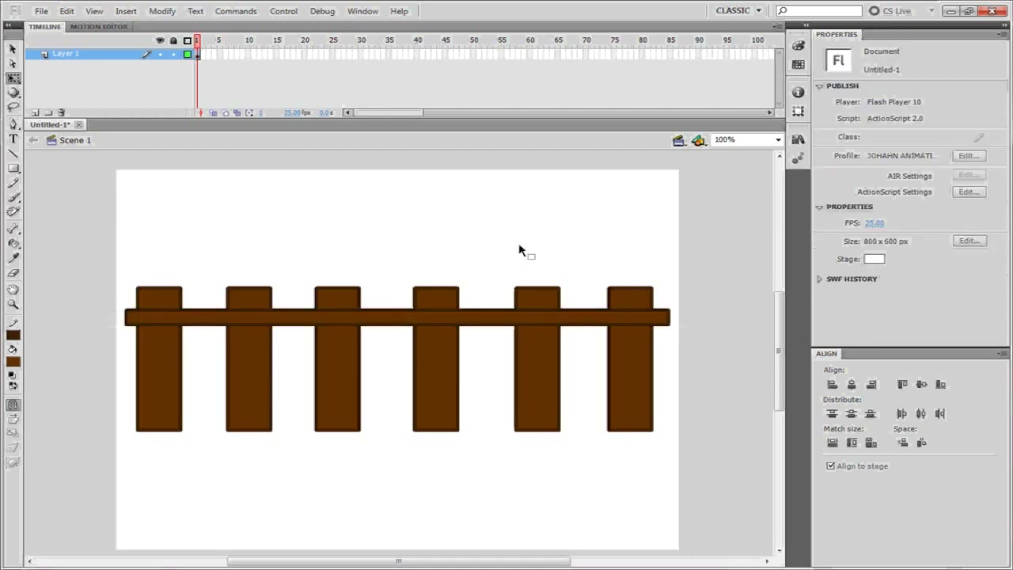The height and width of the screenshot is (570, 1013).
Task: Click Edit button for ActionScript Settings
Action: [x=969, y=192]
